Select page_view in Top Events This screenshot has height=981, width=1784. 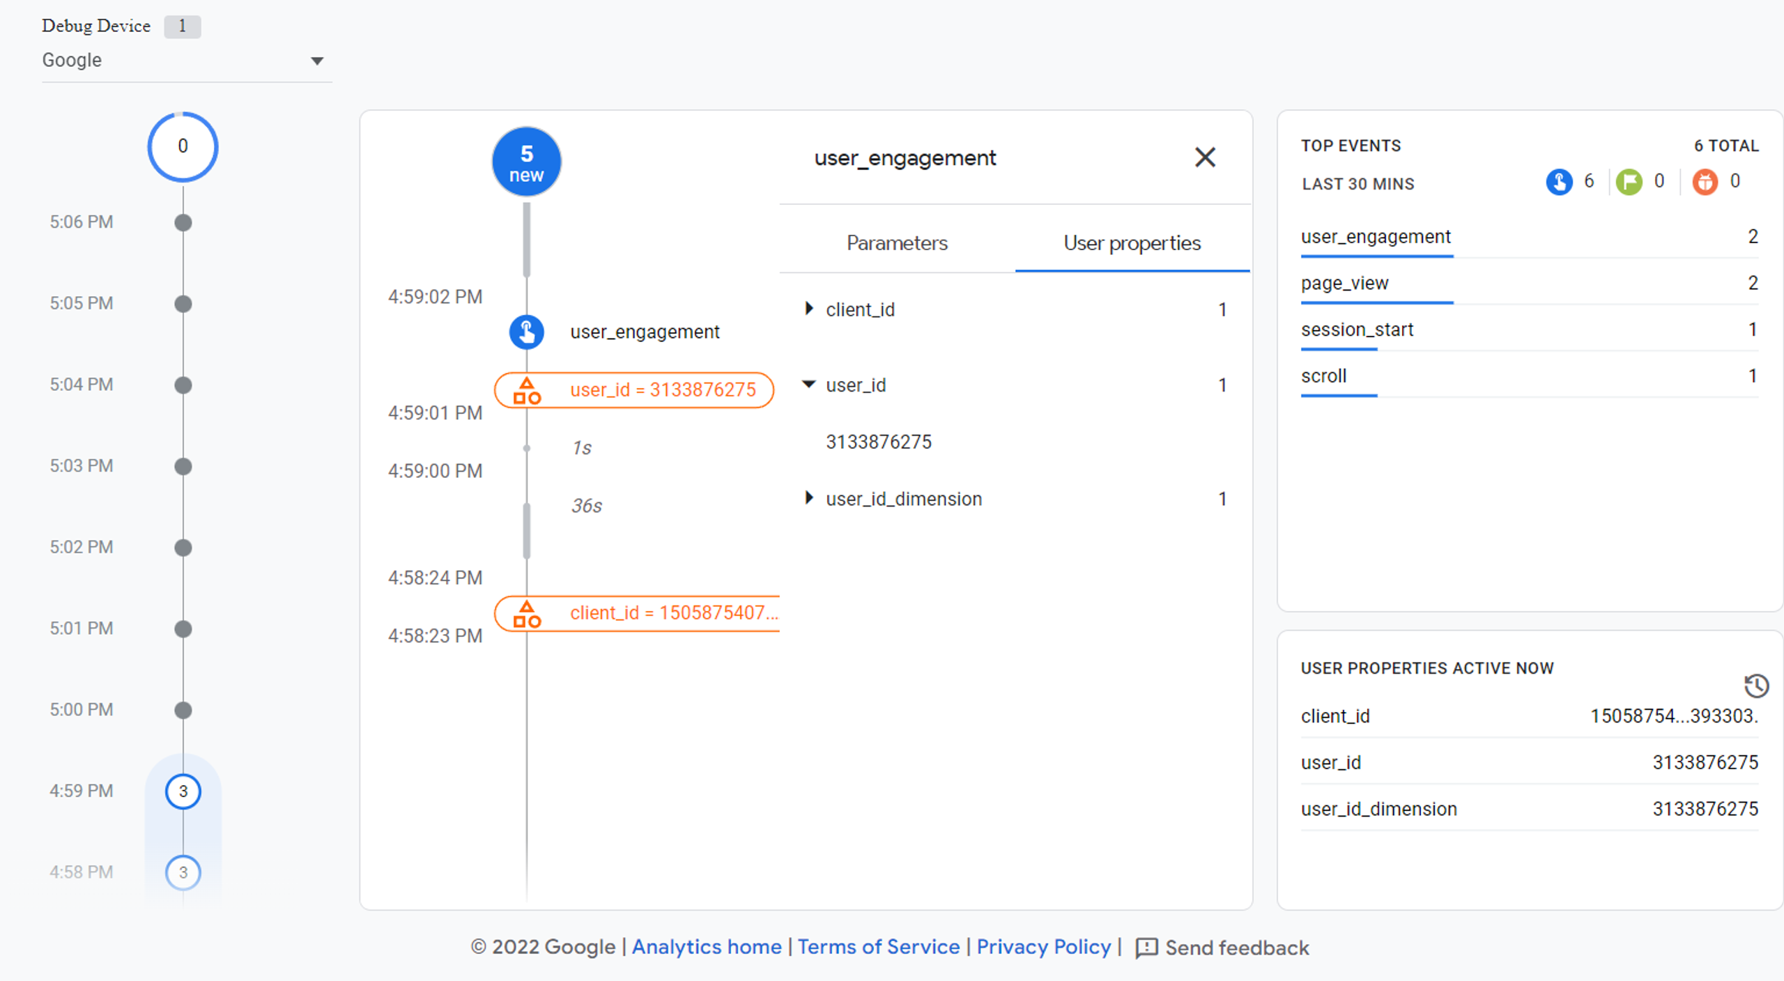(1344, 283)
